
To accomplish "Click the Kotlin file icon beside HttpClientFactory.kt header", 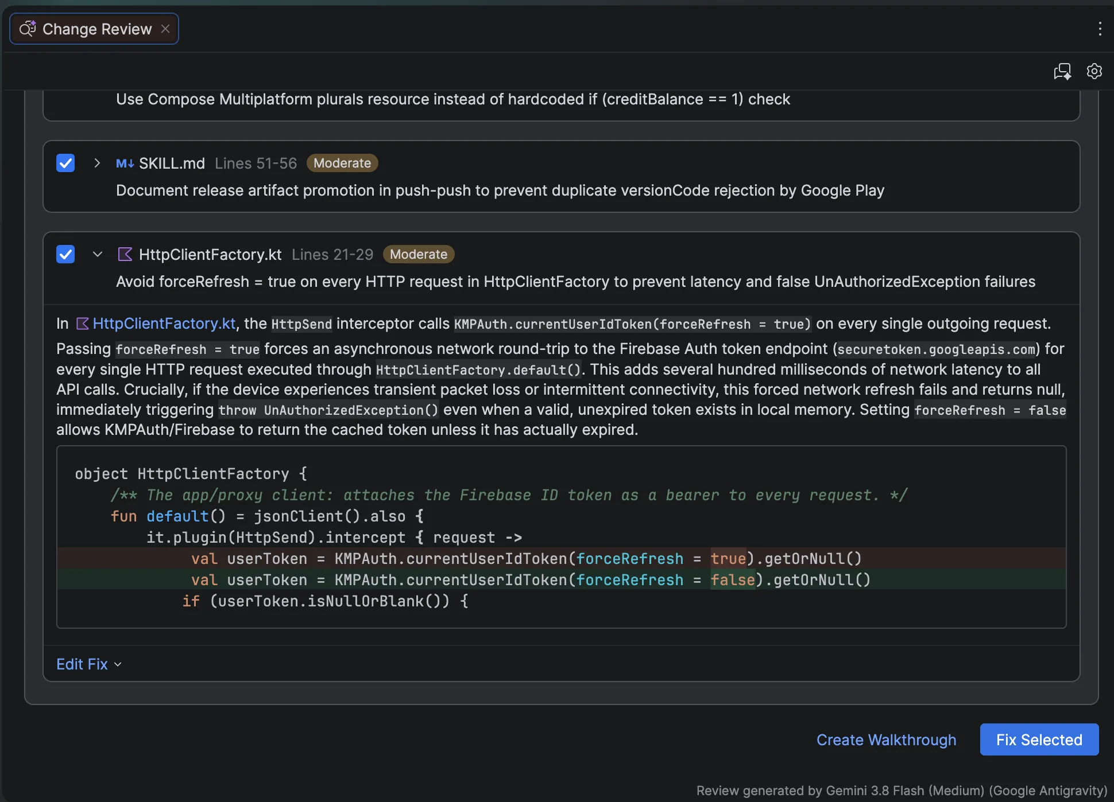I will coord(125,254).
